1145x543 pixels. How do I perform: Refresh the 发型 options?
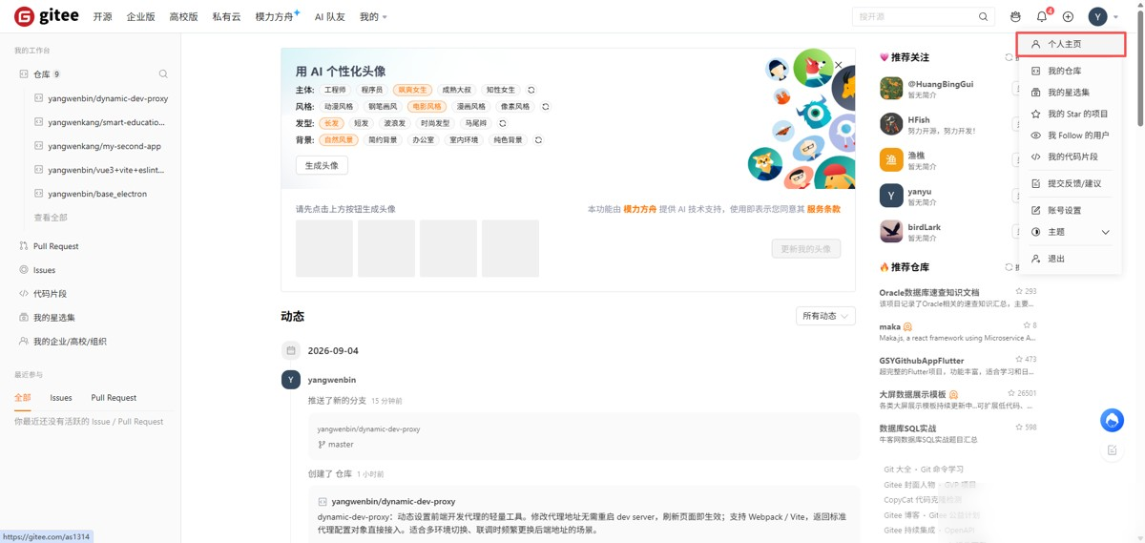(x=503, y=123)
